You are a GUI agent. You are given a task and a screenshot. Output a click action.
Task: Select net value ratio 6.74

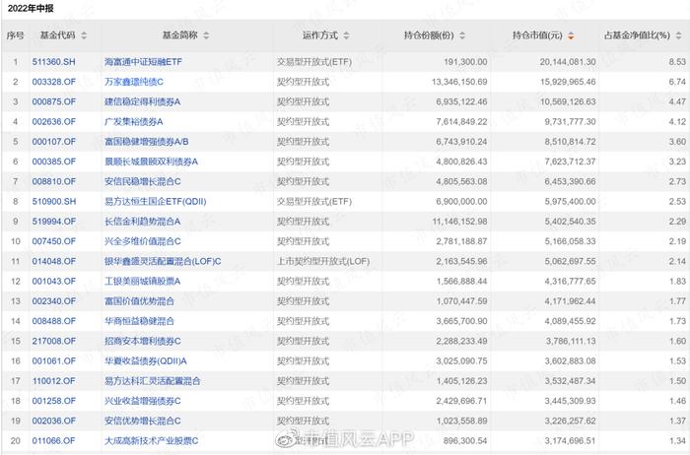[677, 82]
